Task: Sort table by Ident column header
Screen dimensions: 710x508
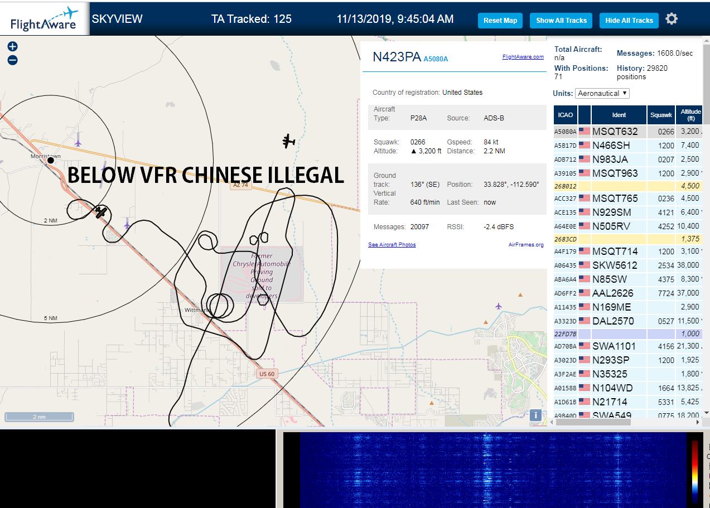Action: click(x=619, y=115)
